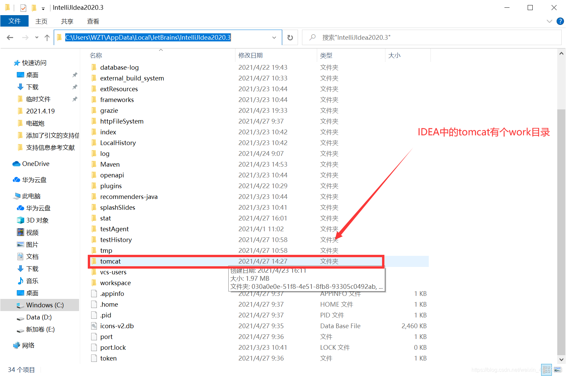The image size is (566, 376).
Task: Open the 临时文件 quick access folder
Action: [x=38, y=99]
